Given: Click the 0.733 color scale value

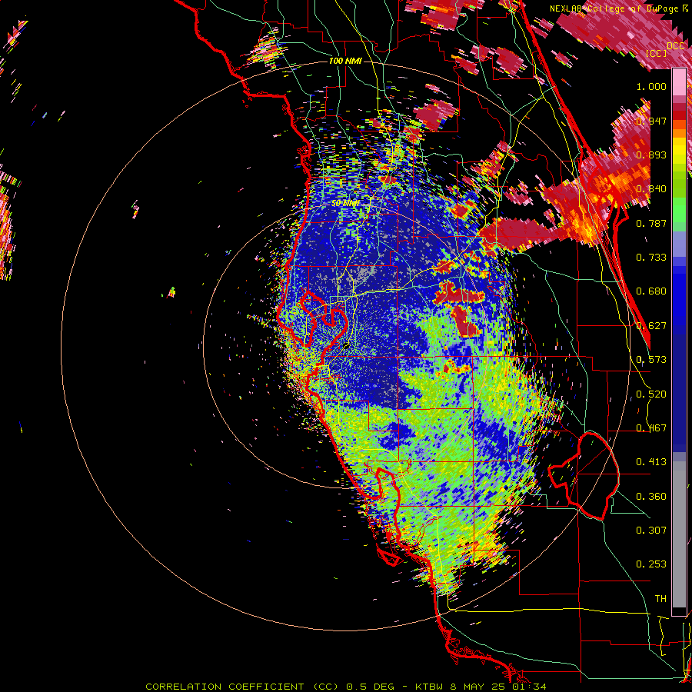Looking at the screenshot, I should (x=651, y=258).
